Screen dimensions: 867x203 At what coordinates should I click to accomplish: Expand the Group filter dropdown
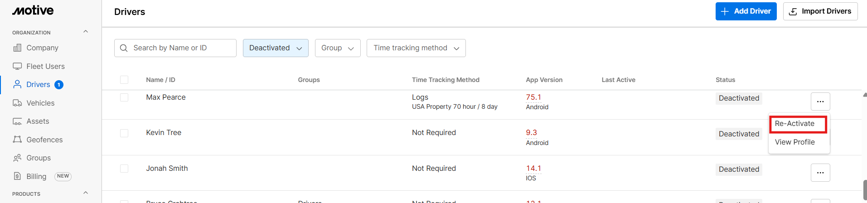pos(338,48)
